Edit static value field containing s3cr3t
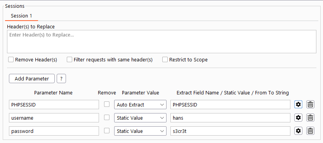Viewport: 323px width, 143px height. click(230, 131)
